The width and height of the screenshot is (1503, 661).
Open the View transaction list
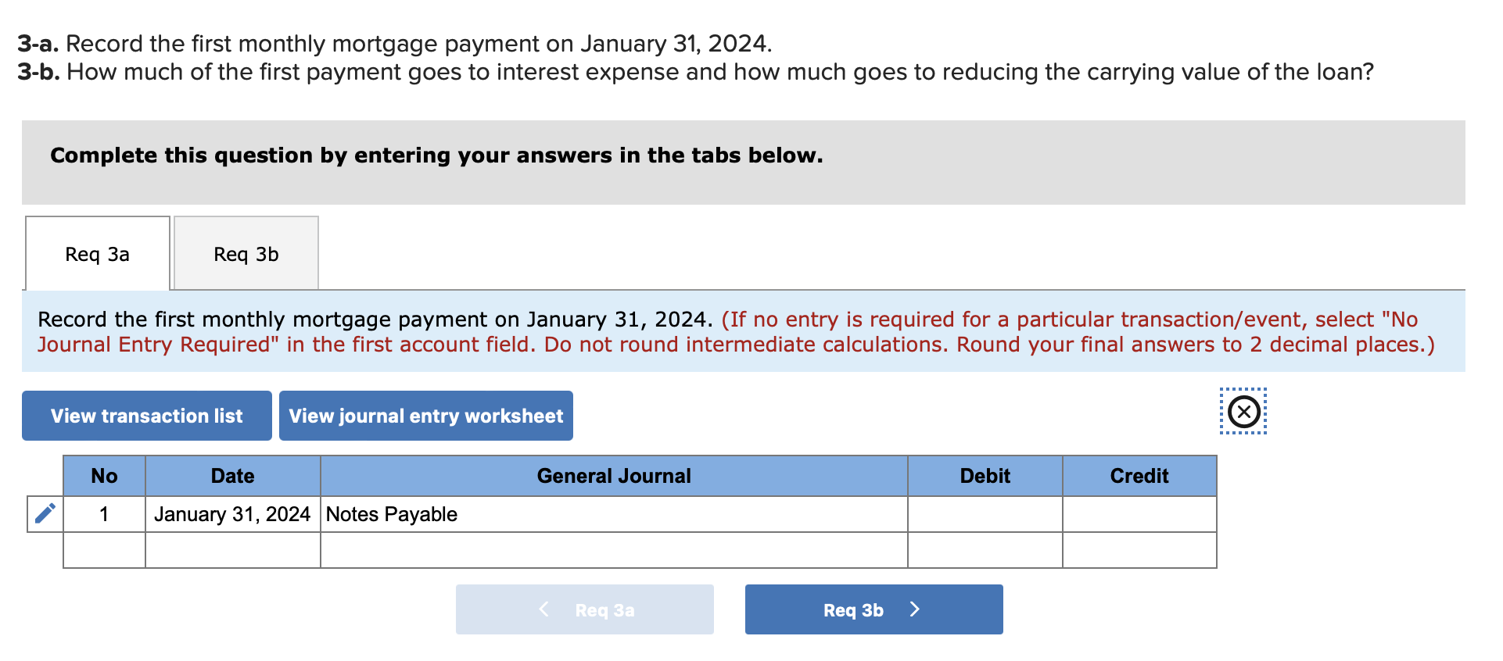145,415
